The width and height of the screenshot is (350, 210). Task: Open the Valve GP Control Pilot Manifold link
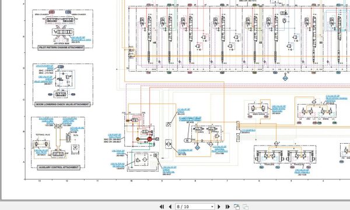click(x=220, y=149)
